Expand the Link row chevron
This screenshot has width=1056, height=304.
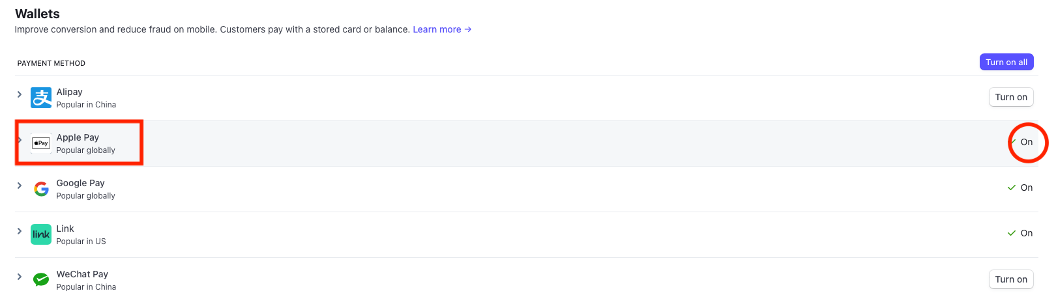20,231
